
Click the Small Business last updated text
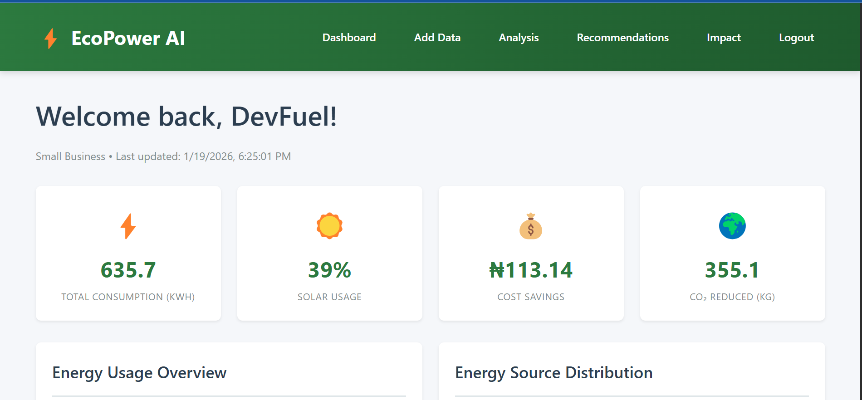[163, 156]
